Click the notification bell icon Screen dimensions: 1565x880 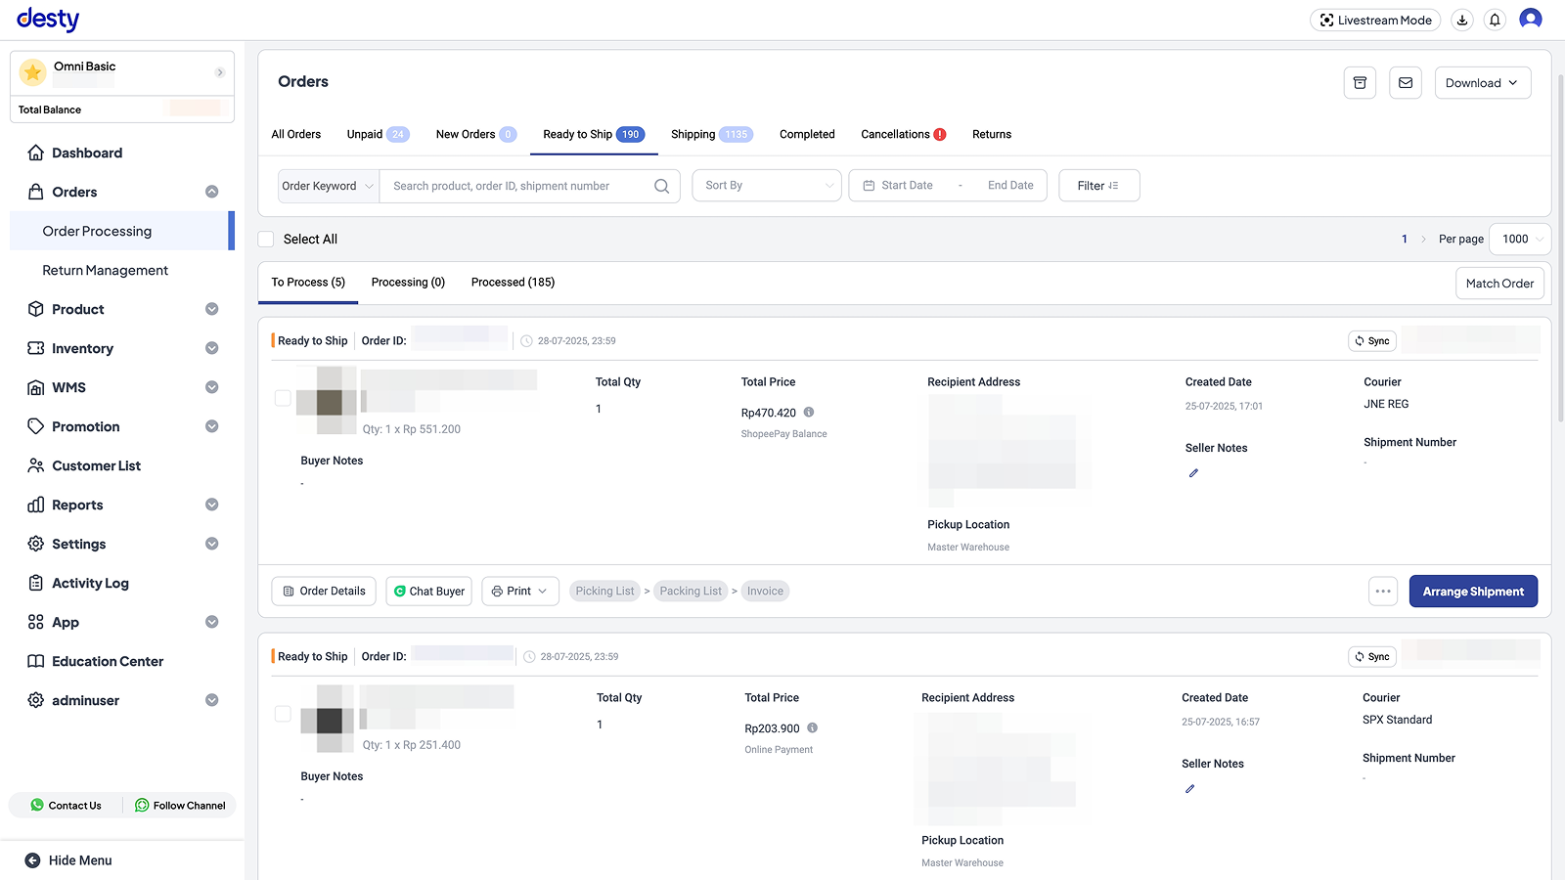tap(1494, 20)
